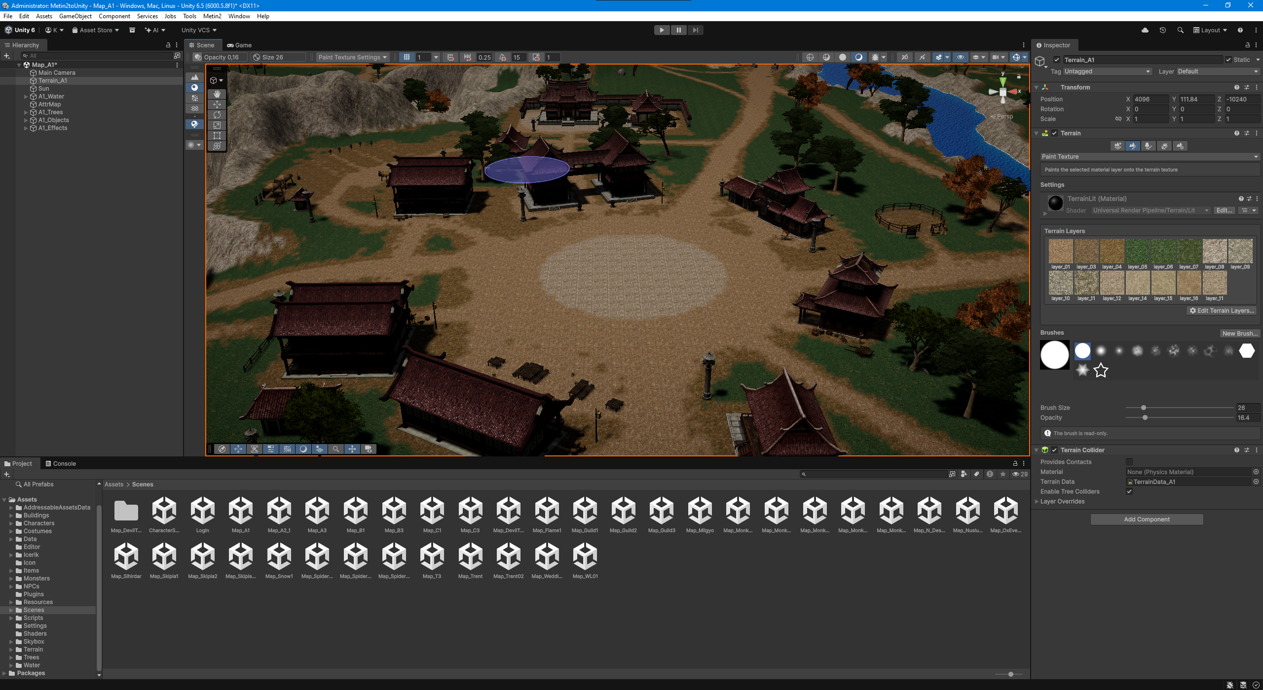
Task: Switch to the Console tab
Action: coord(61,464)
